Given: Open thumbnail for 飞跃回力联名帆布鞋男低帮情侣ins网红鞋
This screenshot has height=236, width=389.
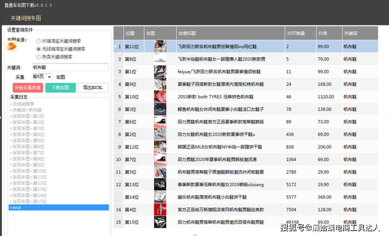Looking at the screenshot, I should point(160,46).
